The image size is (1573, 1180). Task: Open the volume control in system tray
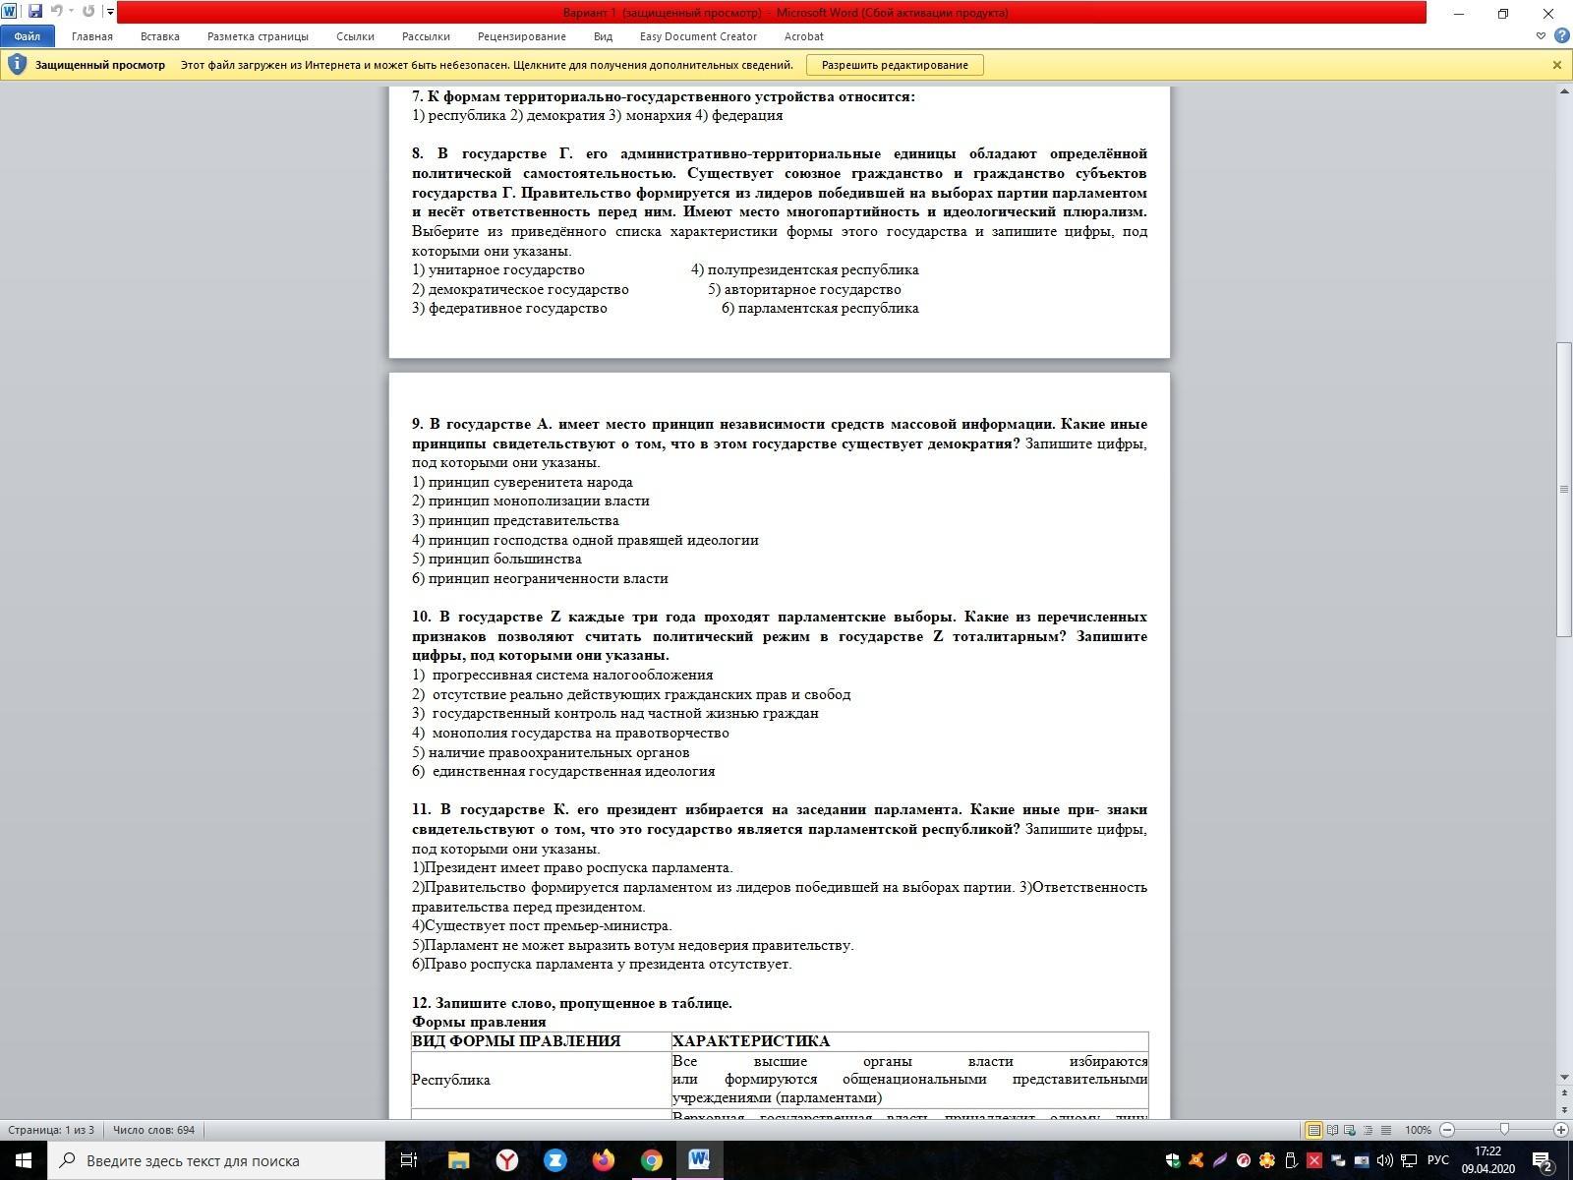coord(1385,1160)
